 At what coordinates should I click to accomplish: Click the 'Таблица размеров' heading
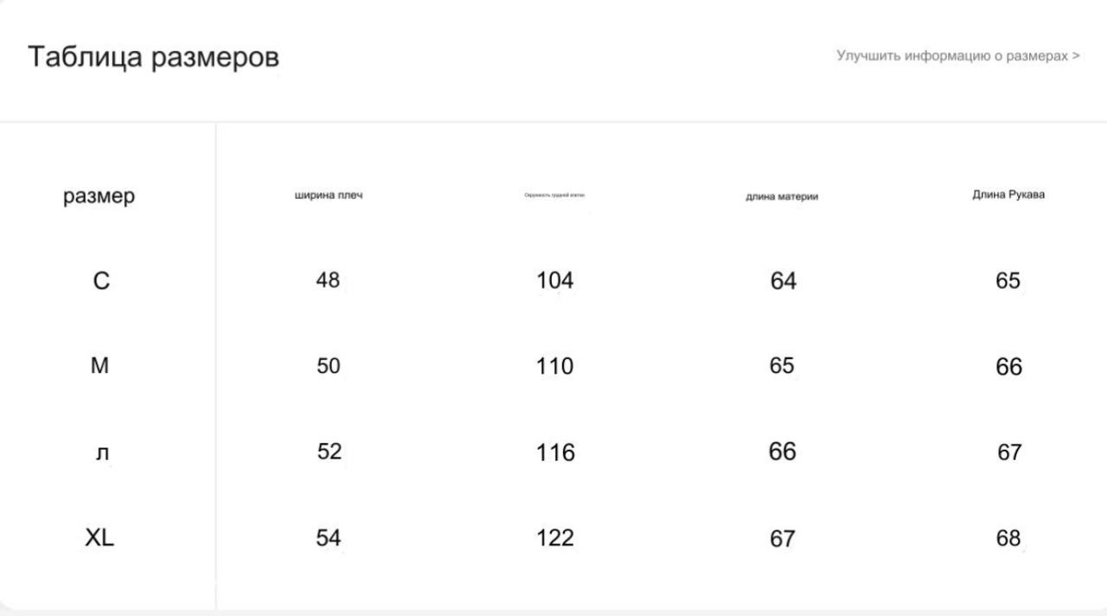tap(153, 57)
